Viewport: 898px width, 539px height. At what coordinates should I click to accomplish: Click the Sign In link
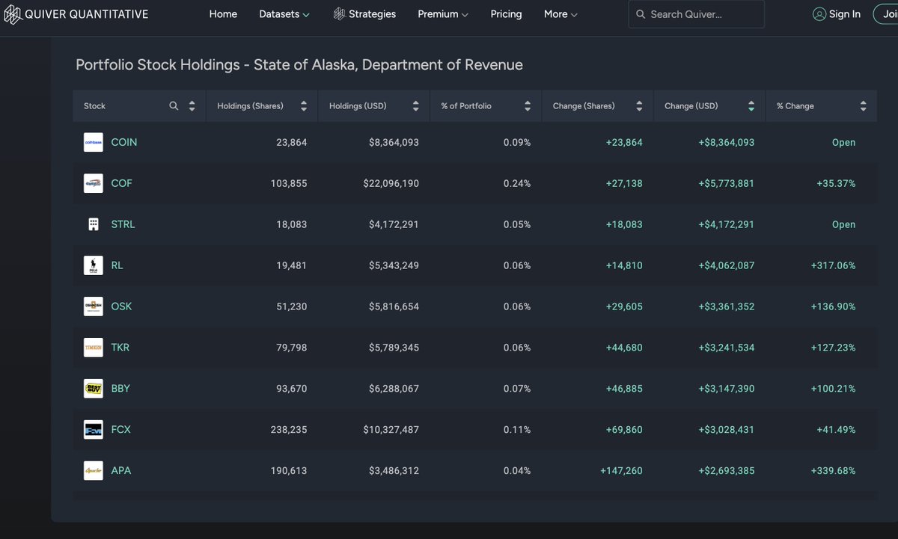(837, 14)
